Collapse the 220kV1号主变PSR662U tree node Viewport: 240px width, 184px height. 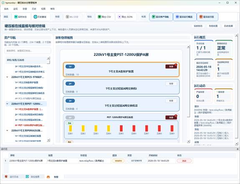7,131
